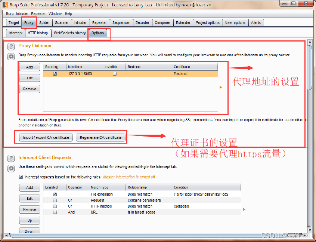The width and height of the screenshot is (316, 242).
Task: Enable the Request contains parameters rule
Action: 55,200
